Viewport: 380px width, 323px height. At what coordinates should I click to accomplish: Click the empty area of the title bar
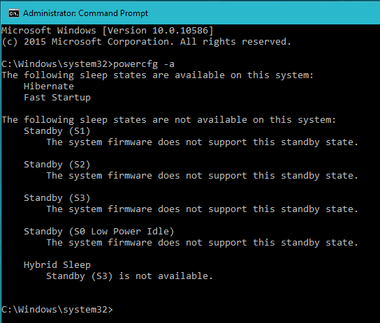click(x=264, y=13)
